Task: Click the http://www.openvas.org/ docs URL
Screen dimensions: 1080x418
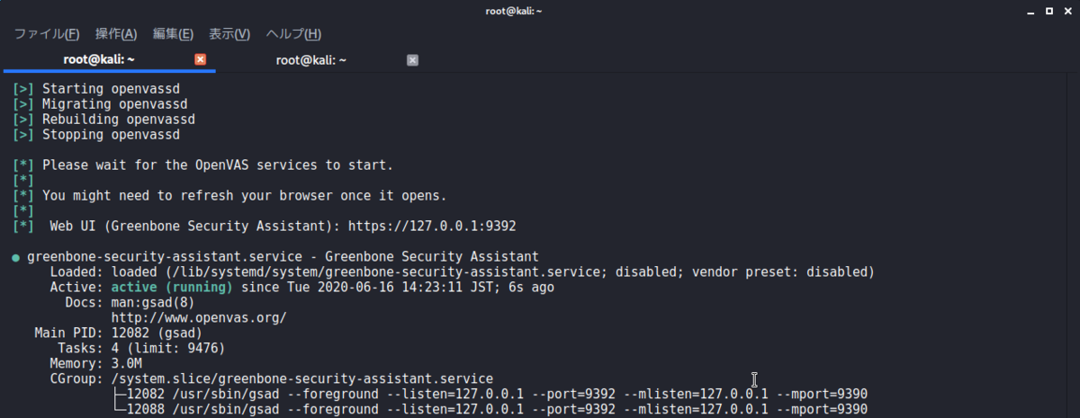Action: [x=199, y=317]
